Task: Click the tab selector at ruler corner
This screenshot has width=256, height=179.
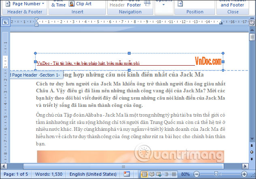Action: [5, 22]
